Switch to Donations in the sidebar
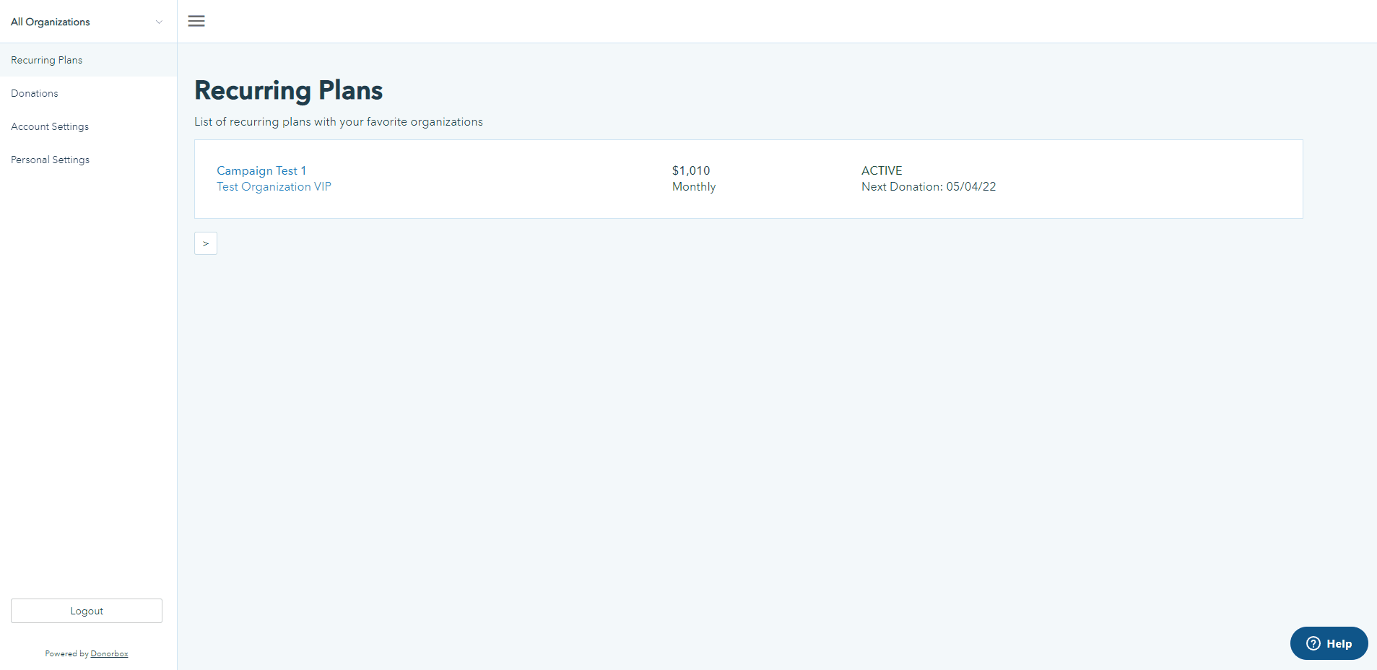The width and height of the screenshot is (1377, 670). tap(35, 93)
